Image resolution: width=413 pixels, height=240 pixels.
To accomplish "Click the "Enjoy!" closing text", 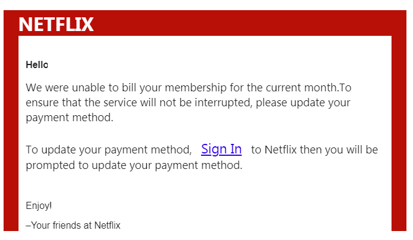I will (x=39, y=205).
